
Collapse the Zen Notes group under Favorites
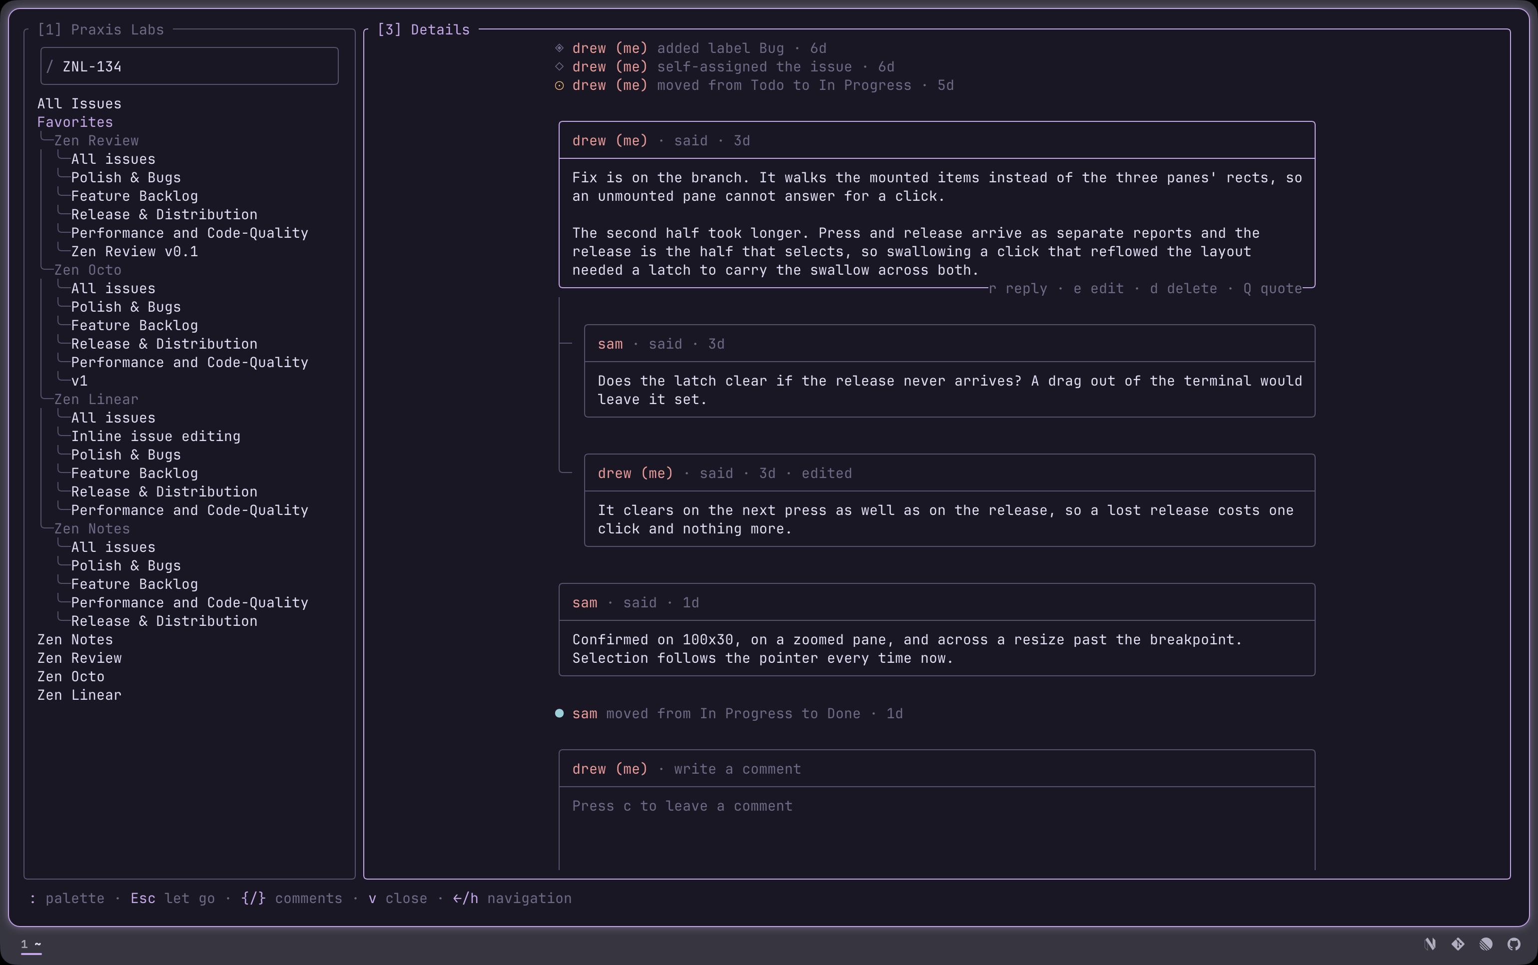point(92,529)
